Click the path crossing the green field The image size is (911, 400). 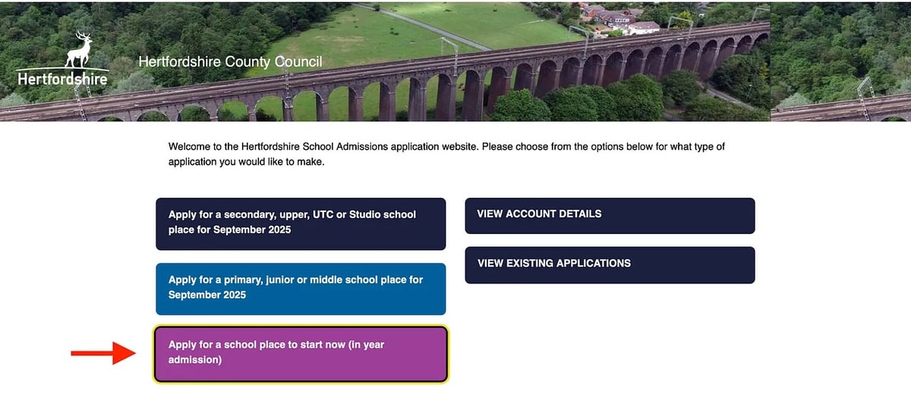425,25
